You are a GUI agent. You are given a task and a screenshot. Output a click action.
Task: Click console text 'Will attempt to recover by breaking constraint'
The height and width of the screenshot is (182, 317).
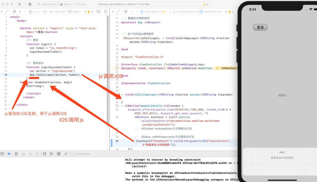click(x=163, y=160)
